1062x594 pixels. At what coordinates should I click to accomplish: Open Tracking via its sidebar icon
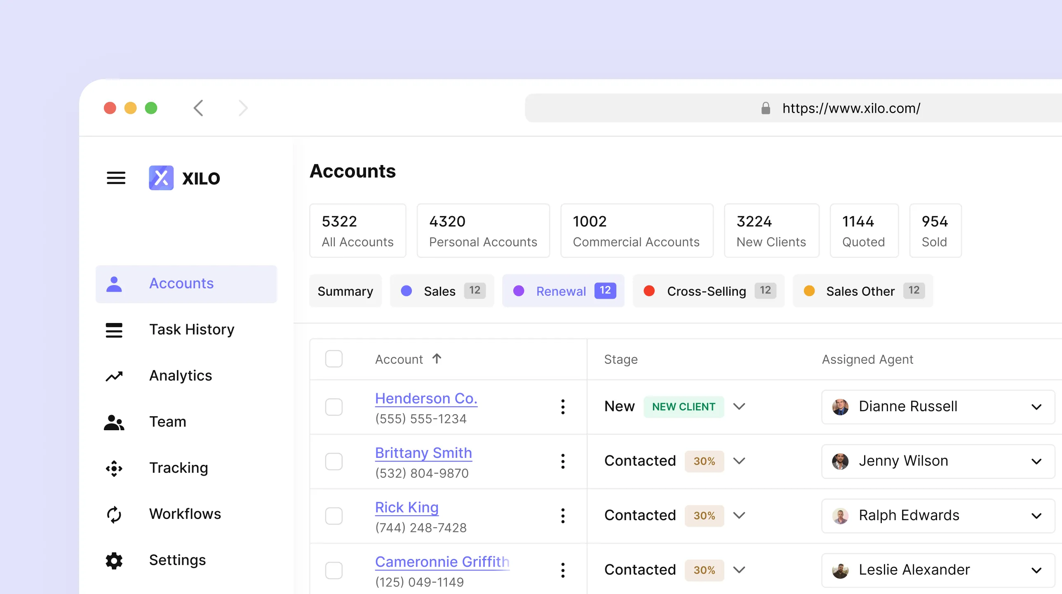[x=114, y=468]
